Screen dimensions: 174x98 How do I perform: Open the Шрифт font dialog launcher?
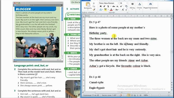click(127, 13)
